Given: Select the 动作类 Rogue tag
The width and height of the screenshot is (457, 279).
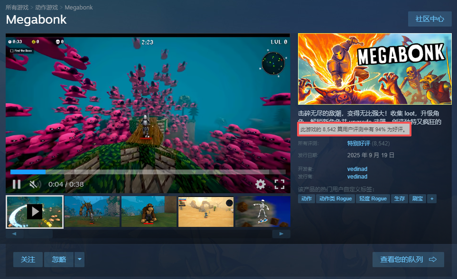Looking at the screenshot, I should (335, 198).
